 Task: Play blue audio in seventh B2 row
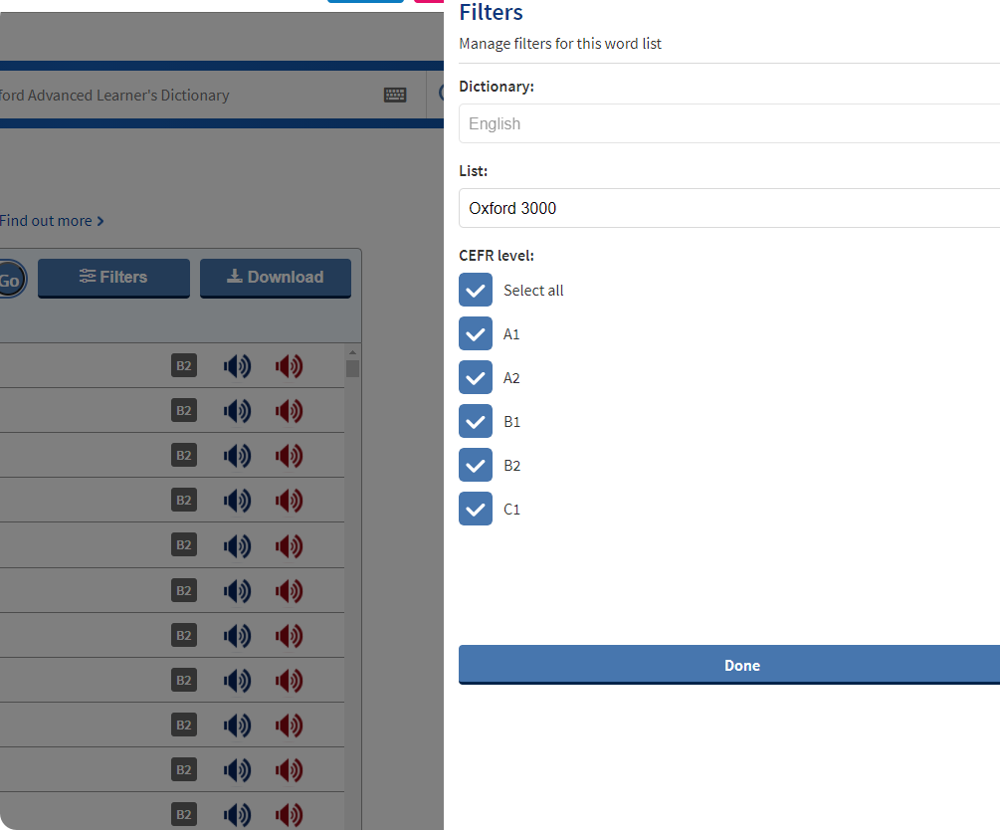pos(237,635)
